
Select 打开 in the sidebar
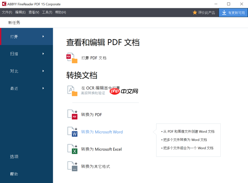click(27, 36)
